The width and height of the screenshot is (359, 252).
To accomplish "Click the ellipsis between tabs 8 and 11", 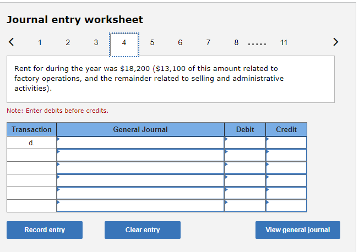I will pos(257,44).
